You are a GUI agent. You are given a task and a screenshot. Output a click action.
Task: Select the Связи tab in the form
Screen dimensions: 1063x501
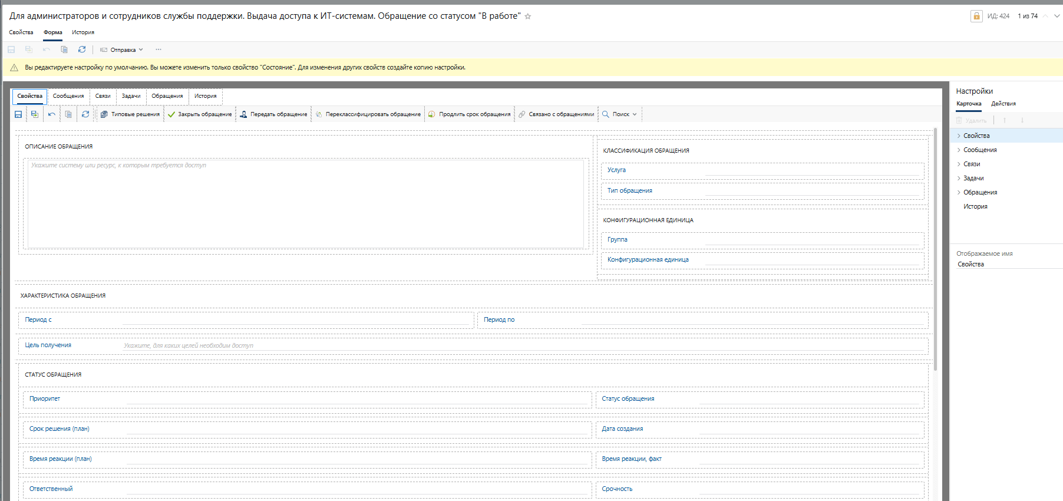[x=103, y=96]
